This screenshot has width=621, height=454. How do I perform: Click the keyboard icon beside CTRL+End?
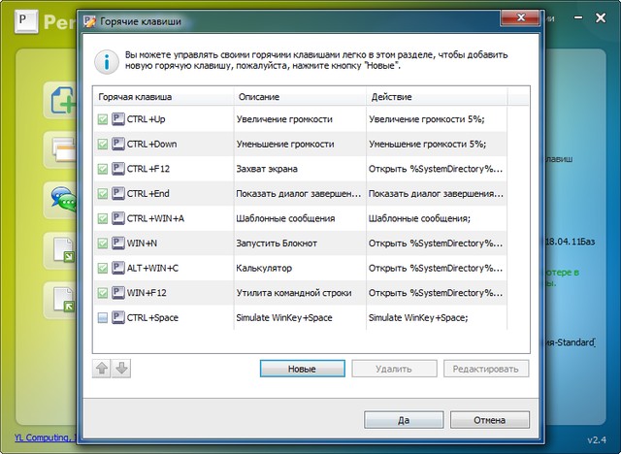pyautogui.click(x=118, y=194)
